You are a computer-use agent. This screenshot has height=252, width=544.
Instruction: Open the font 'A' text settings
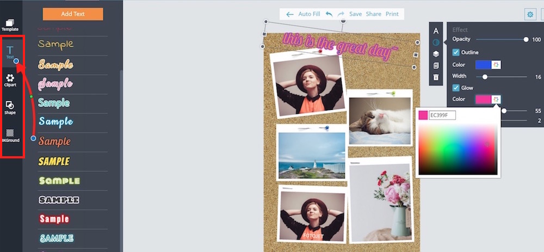coord(436,31)
